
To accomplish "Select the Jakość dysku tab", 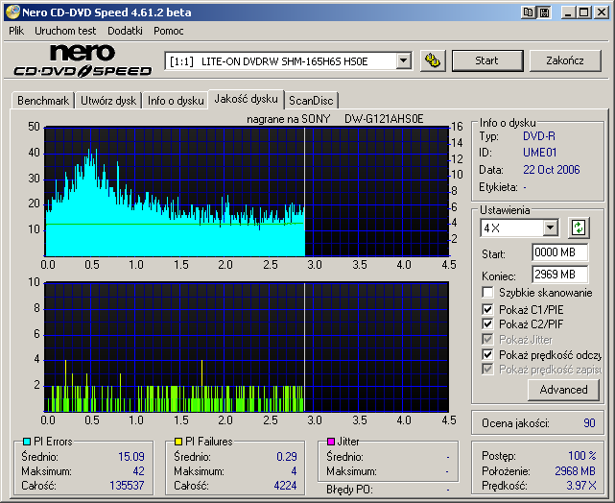I will (x=246, y=99).
